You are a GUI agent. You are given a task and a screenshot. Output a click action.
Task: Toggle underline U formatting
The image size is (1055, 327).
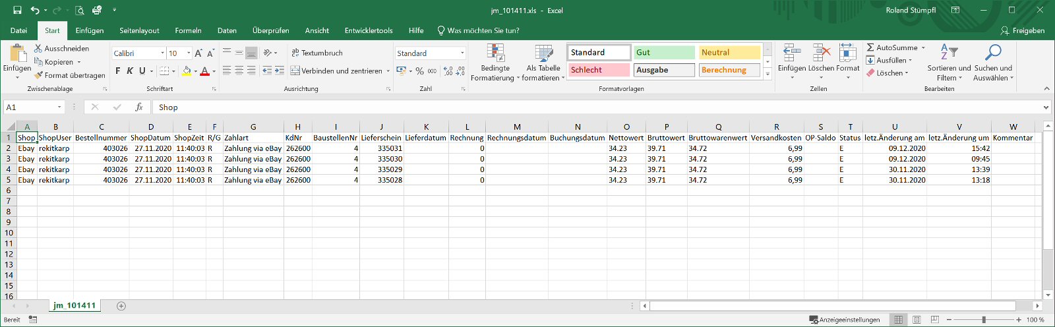pos(142,71)
